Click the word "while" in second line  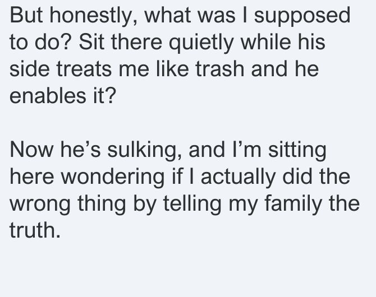click(x=265, y=42)
